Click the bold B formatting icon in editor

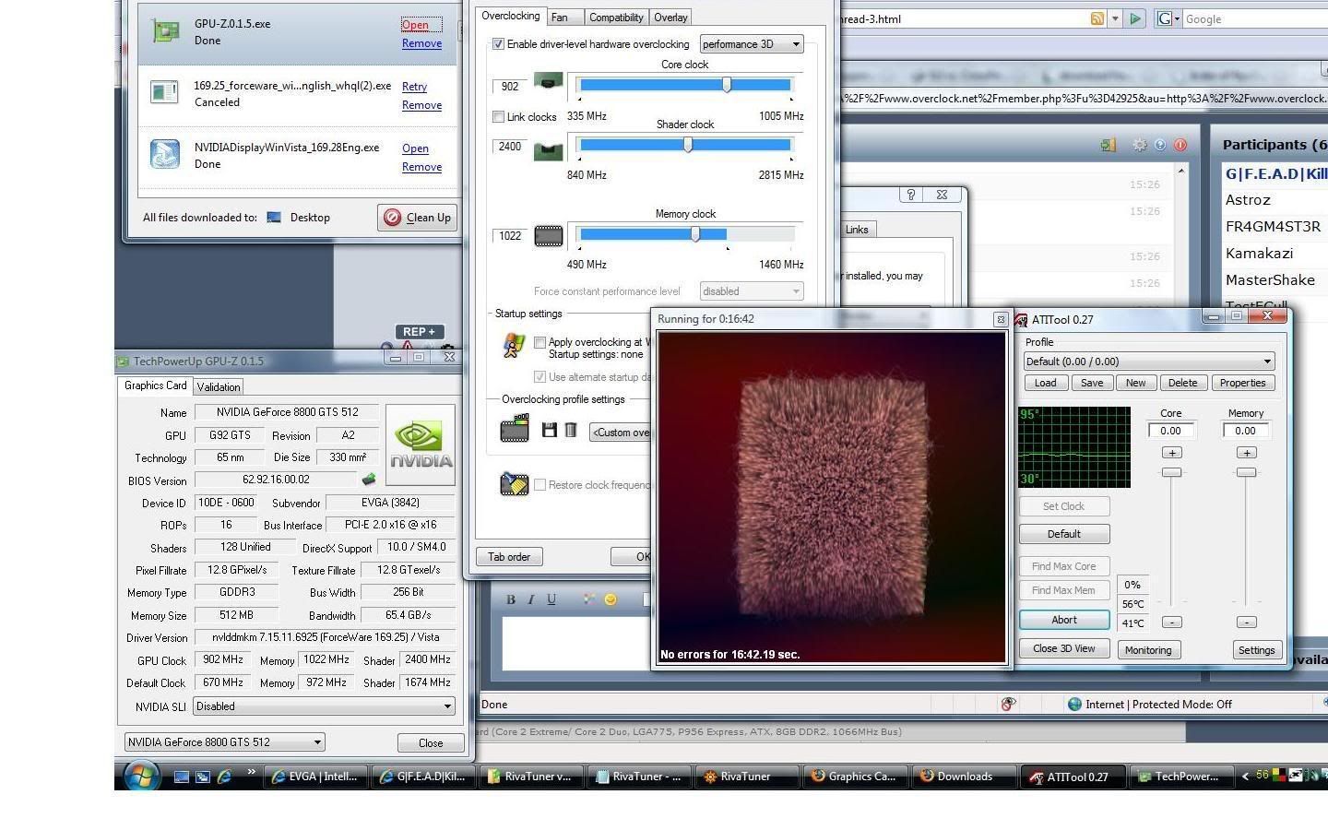click(511, 599)
